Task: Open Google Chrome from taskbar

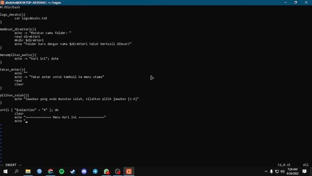Action: pos(51,172)
